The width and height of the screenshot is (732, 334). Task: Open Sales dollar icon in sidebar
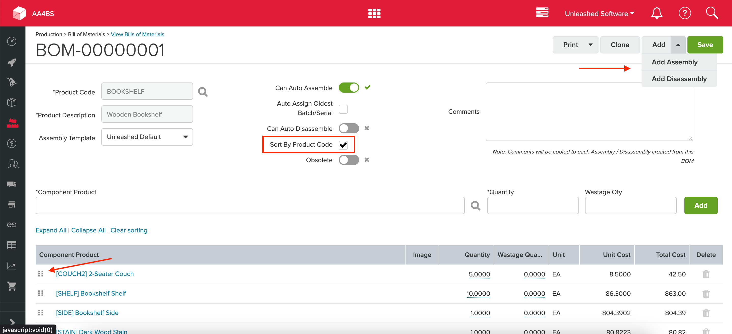click(x=12, y=143)
